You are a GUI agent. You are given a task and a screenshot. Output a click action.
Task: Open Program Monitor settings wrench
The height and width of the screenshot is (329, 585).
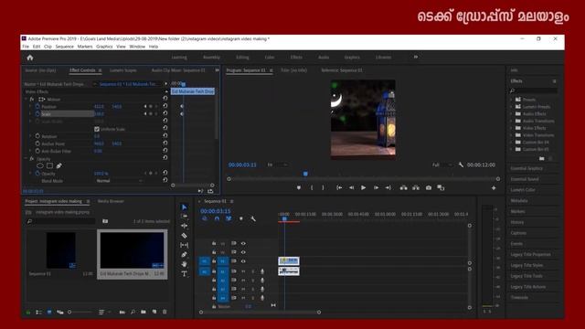tap(461, 164)
